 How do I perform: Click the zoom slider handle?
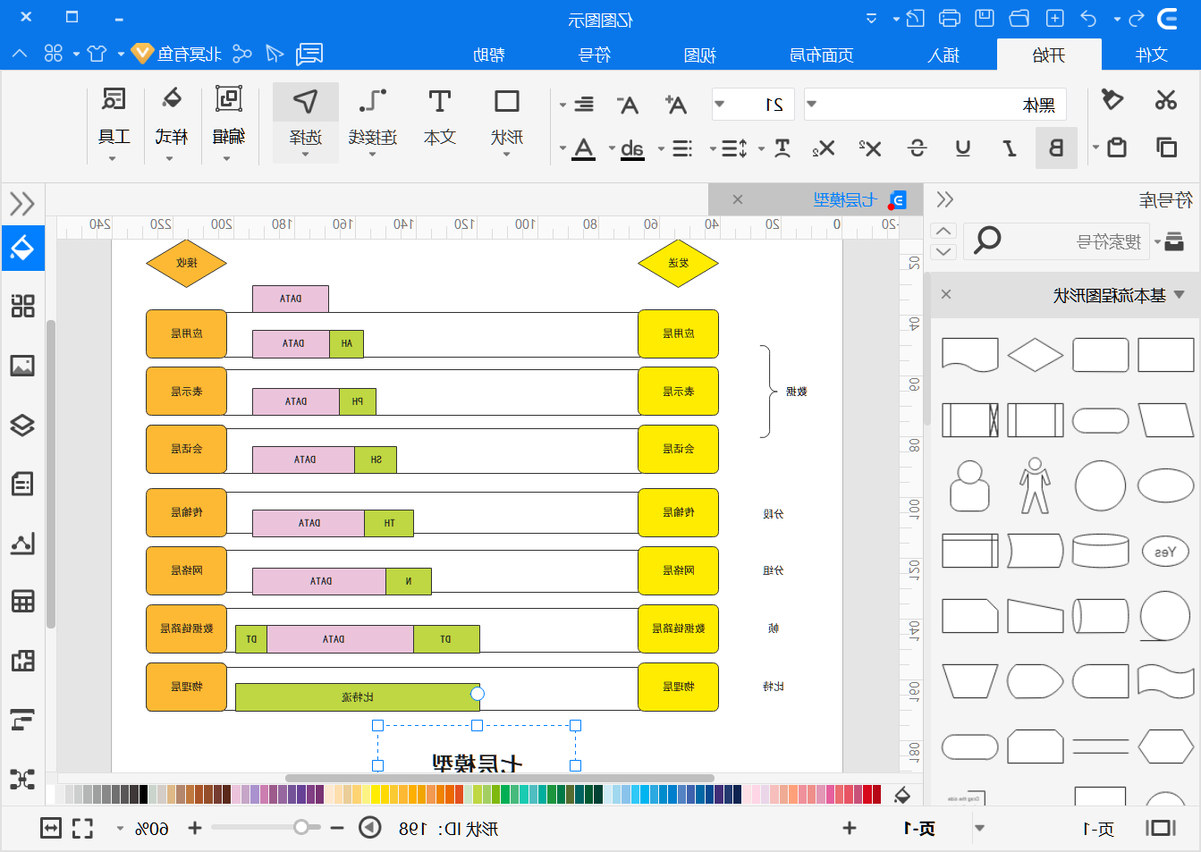(x=301, y=827)
